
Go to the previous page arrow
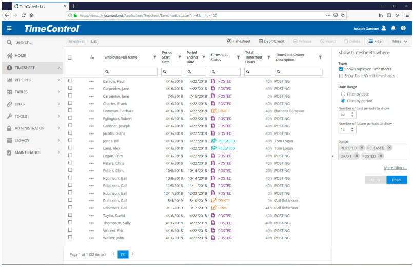click(113, 254)
